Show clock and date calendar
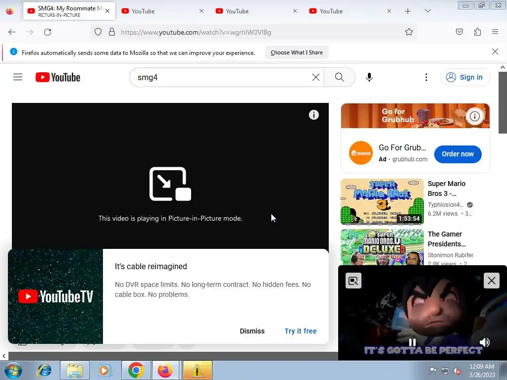 (x=481, y=371)
